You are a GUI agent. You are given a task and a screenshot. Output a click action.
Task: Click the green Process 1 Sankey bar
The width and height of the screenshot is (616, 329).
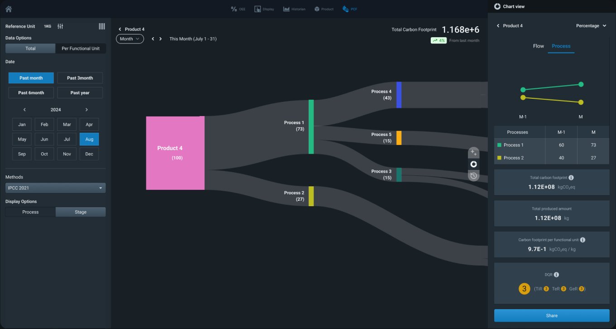pyautogui.click(x=311, y=127)
